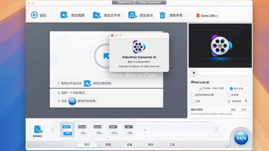Click the 清除所有 trash icon
Viewport: 269px width, 151px height.
[163, 15]
